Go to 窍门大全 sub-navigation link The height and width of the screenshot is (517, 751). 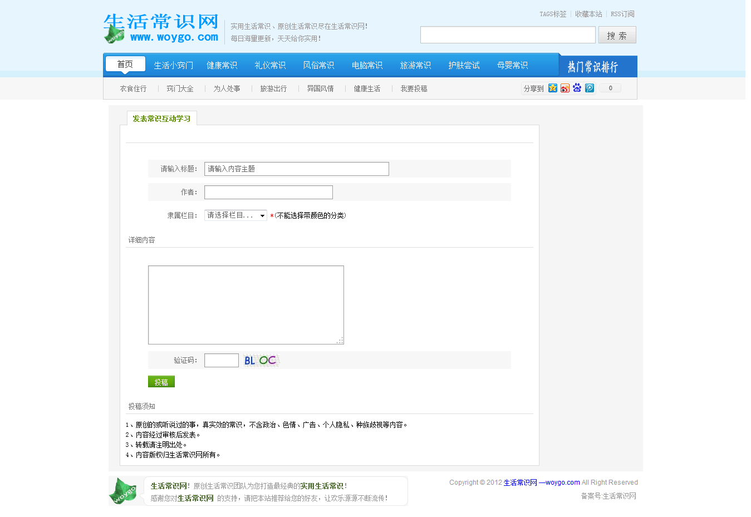[x=180, y=88]
